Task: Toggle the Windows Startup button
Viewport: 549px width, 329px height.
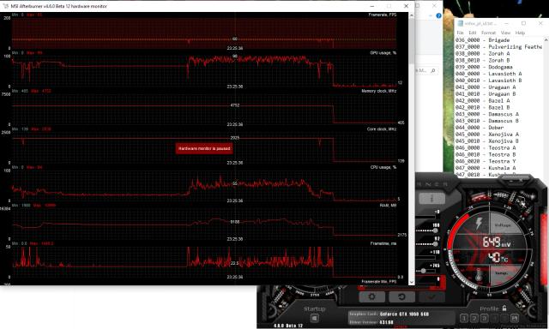Action: click(314, 319)
